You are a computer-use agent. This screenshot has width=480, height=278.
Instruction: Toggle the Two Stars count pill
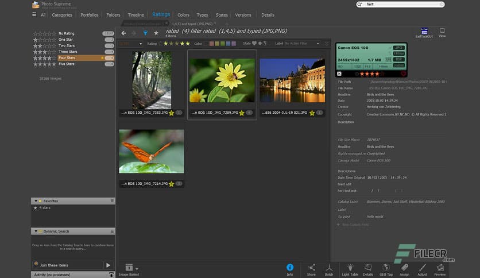click(109, 45)
